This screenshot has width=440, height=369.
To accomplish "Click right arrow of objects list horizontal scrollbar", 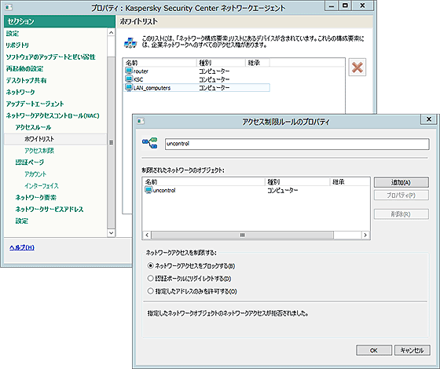I will 365,235.
